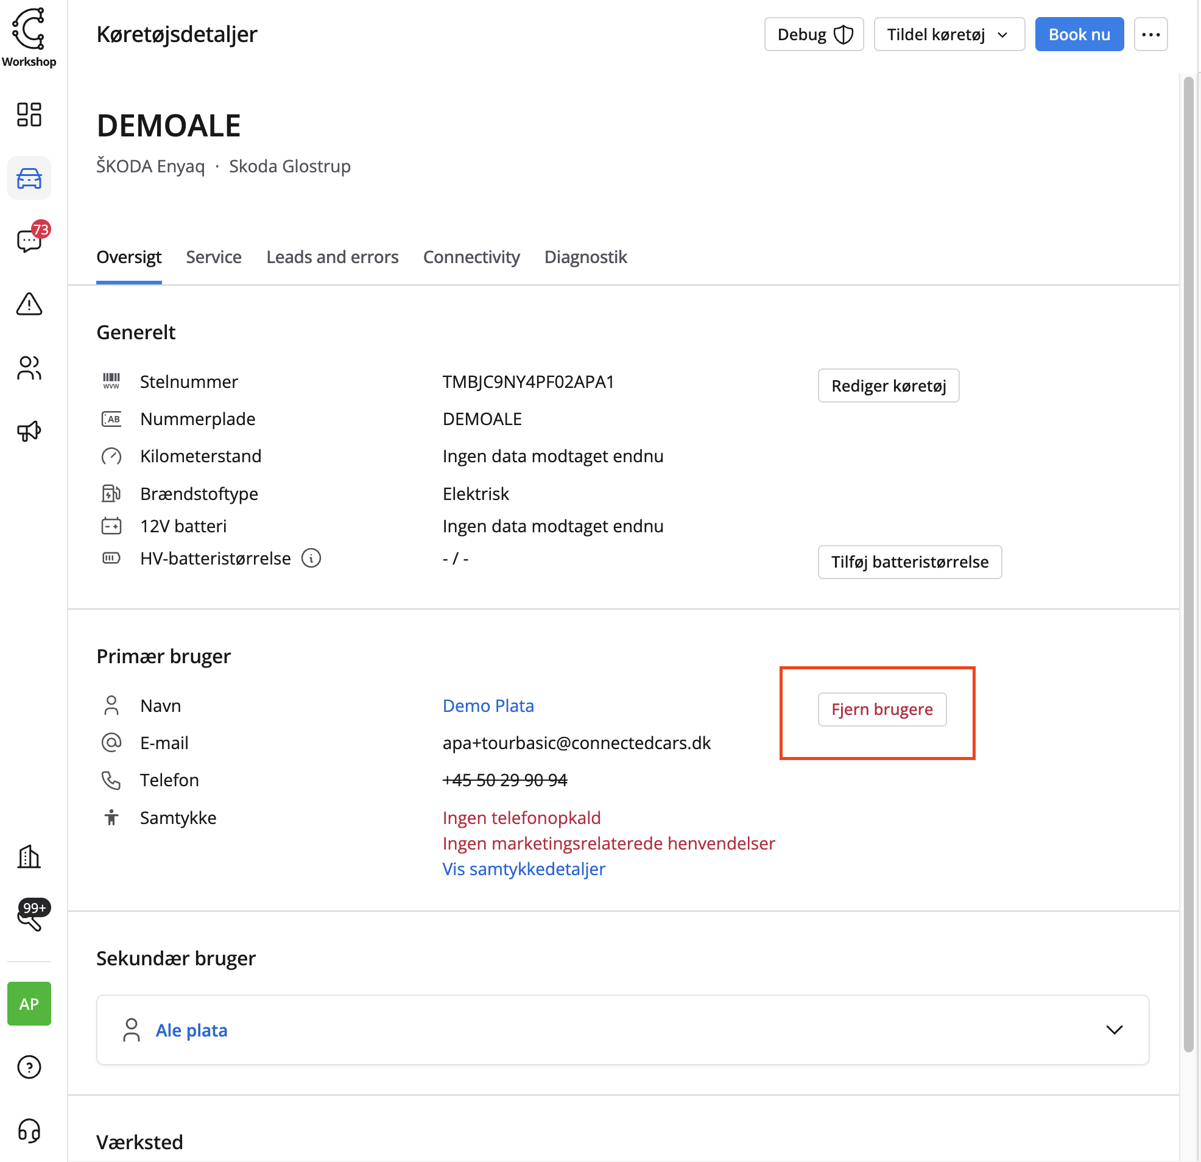Click the workshop building icon in sidebar
Viewport: 1201px width, 1162px height.
pos(29,857)
